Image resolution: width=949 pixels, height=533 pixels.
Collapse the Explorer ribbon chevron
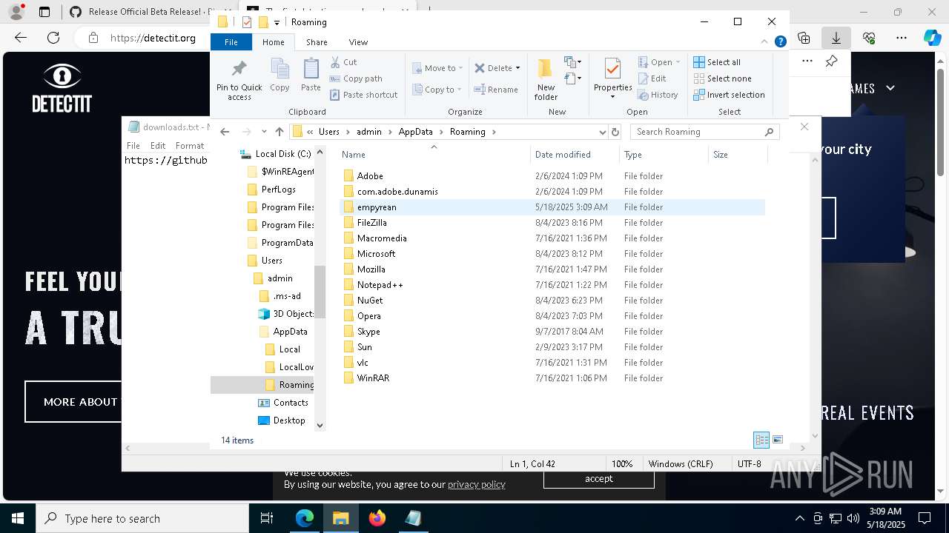click(x=766, y=42)
